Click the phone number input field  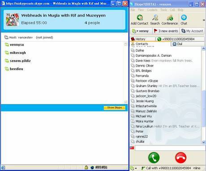click(170, 148)
